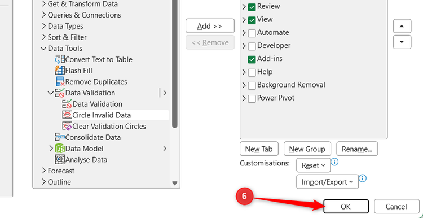Uncheck the View tab checkbox
This screenshot has width=423, height=218.
coord(252,20)
